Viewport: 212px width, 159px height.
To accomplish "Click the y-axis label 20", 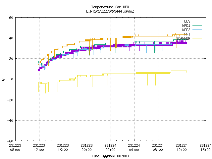I will 11,59.
